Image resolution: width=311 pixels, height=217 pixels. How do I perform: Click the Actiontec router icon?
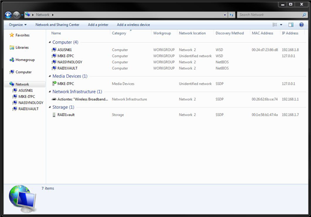[x=54, y=99]
